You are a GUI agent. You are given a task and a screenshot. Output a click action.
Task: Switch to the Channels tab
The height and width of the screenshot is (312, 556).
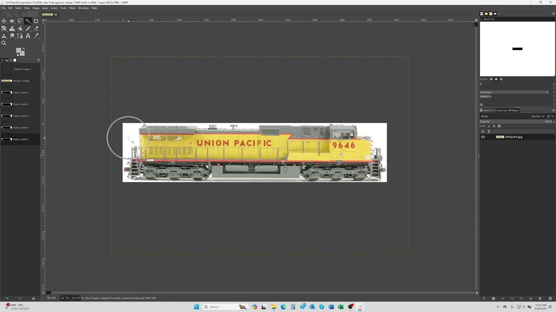pos(500,110)
